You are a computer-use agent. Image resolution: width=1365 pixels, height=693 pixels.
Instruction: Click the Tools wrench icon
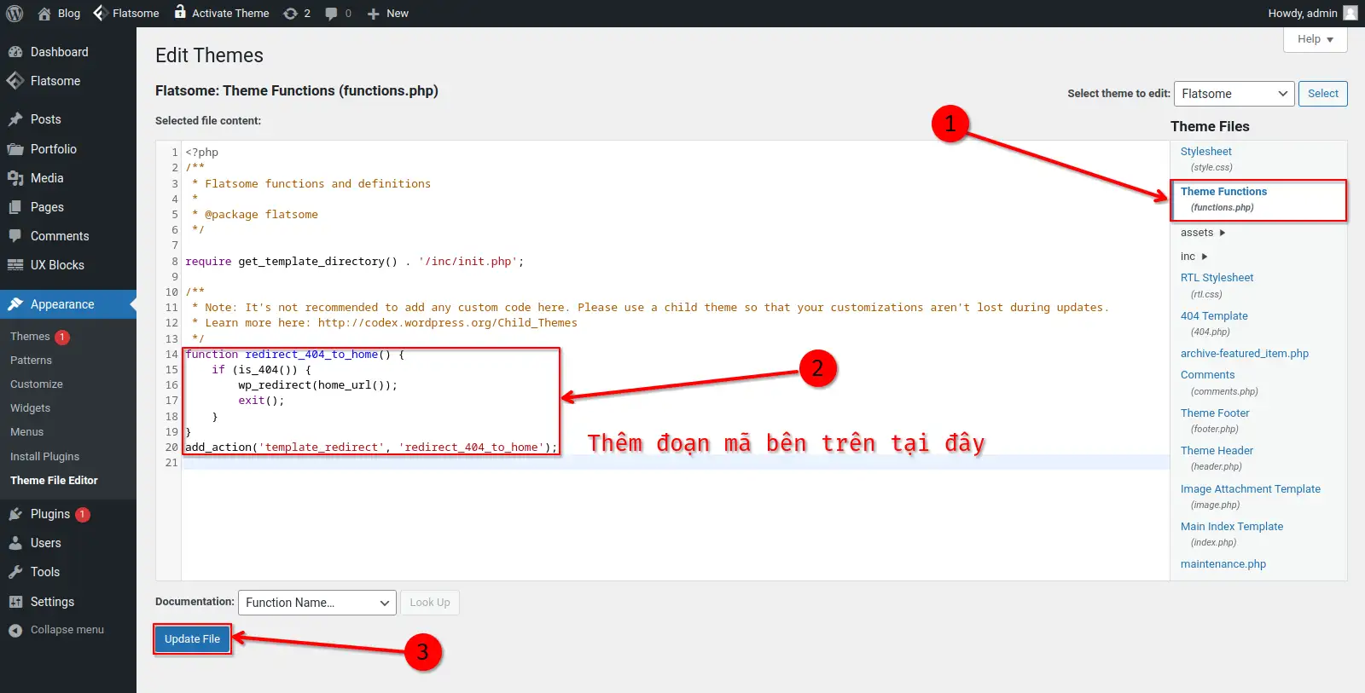(x=15, y=572)
